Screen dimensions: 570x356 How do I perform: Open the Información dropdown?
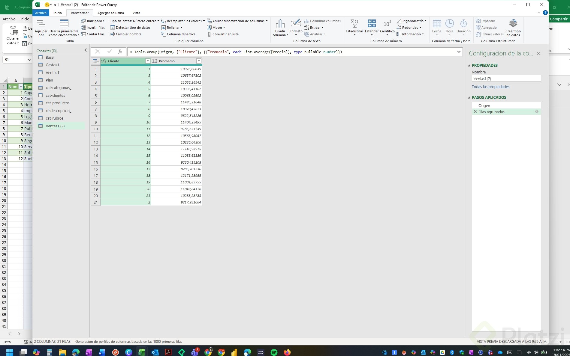tap(410, 34)
